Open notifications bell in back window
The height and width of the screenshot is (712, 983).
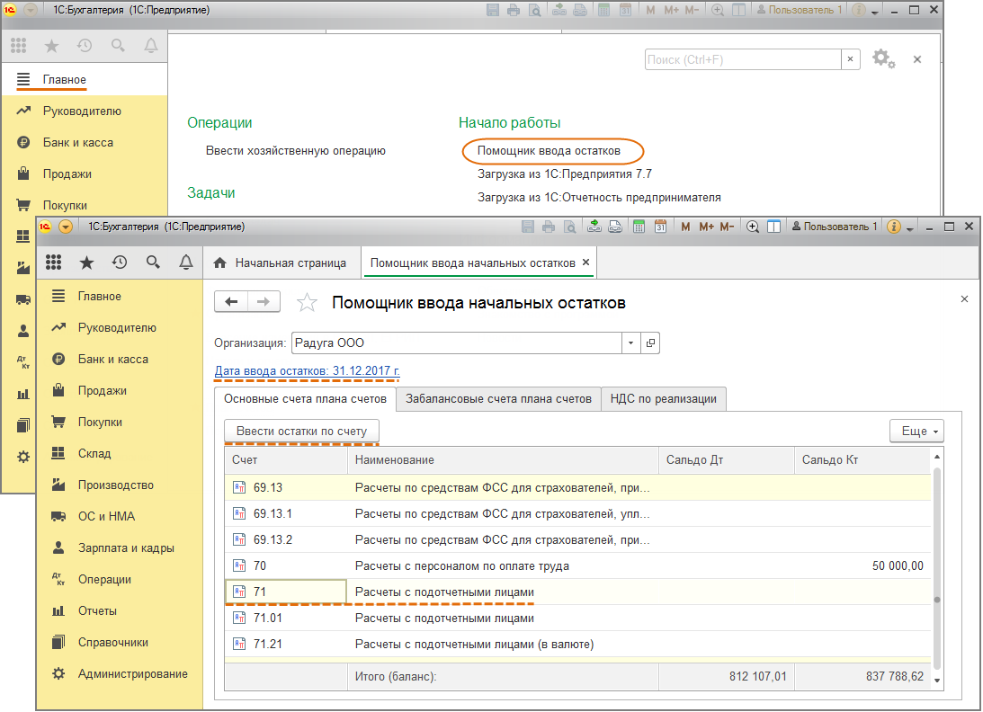coord(151,46)
